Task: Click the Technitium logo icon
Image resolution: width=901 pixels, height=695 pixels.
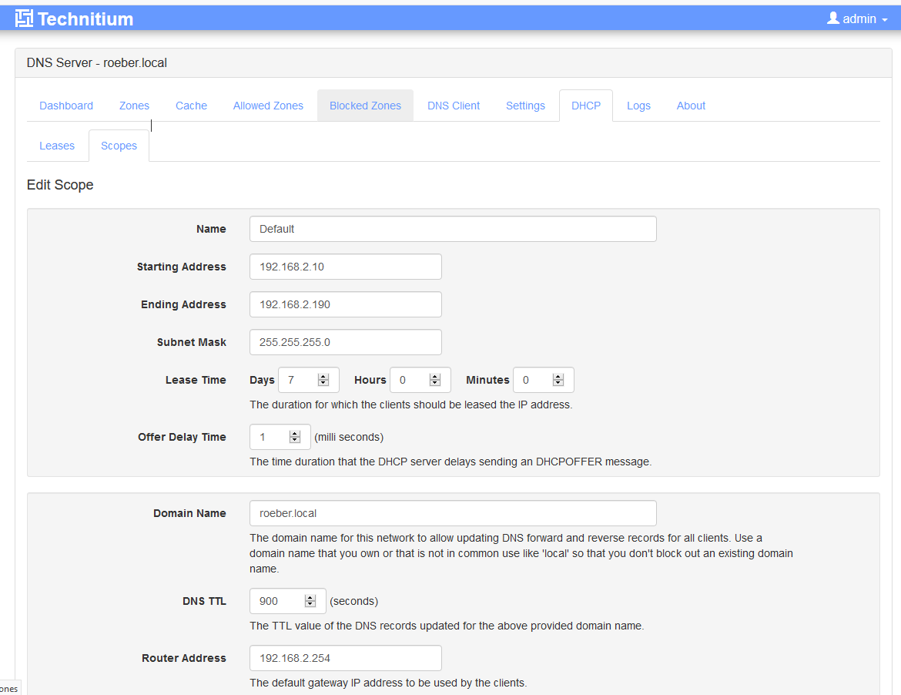Action: tap(23, 18)
